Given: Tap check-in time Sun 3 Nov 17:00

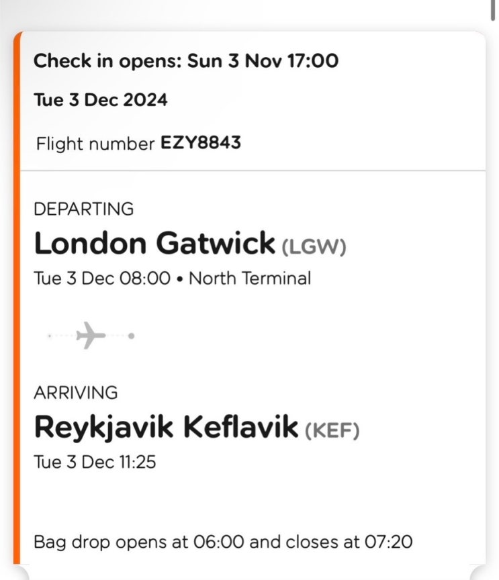Looking at the screenshot, I should click(x=263, y=62).
